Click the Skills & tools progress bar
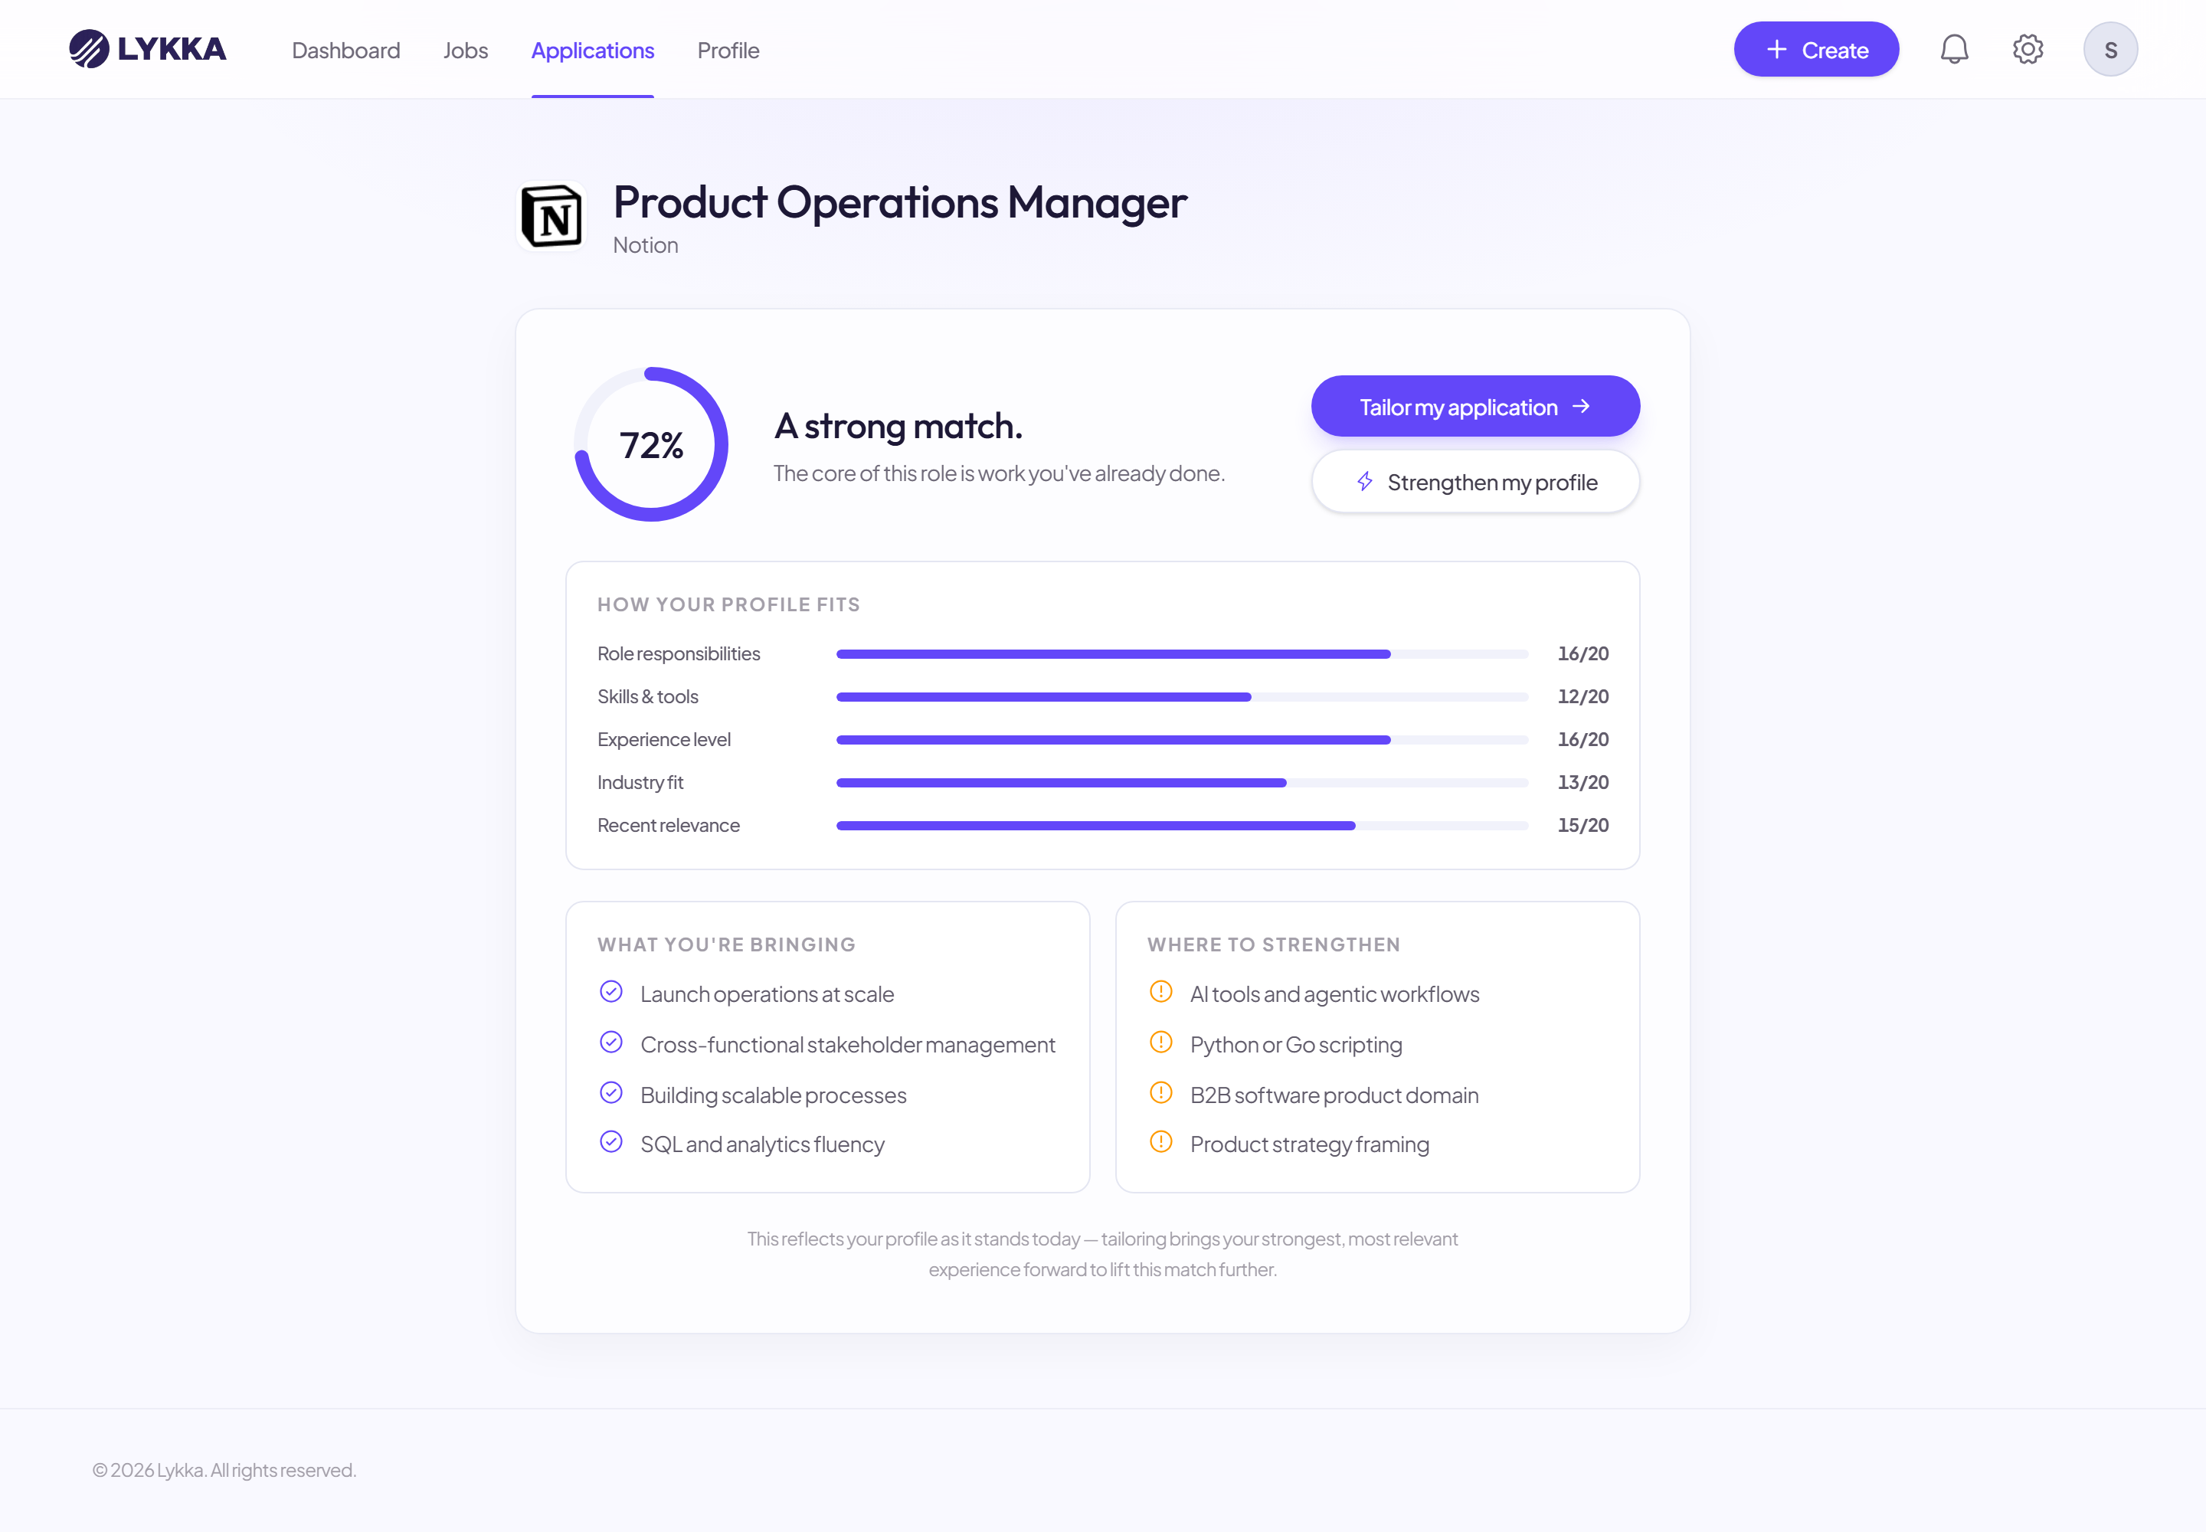This screenshot has height=1532, width=2206. pos(1182,697)
